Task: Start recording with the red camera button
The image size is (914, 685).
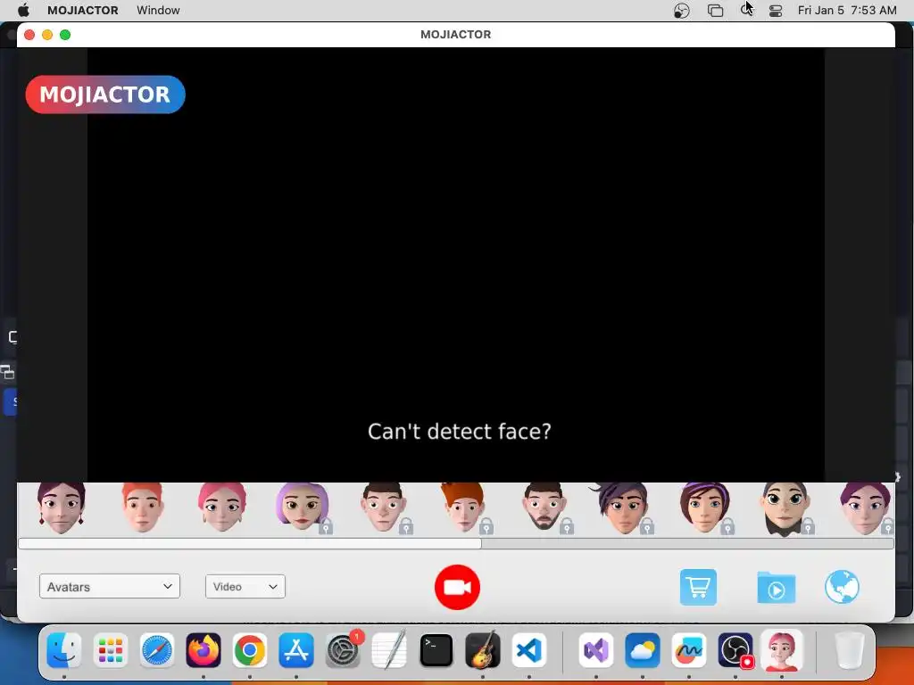Action: tap(457, 587)
